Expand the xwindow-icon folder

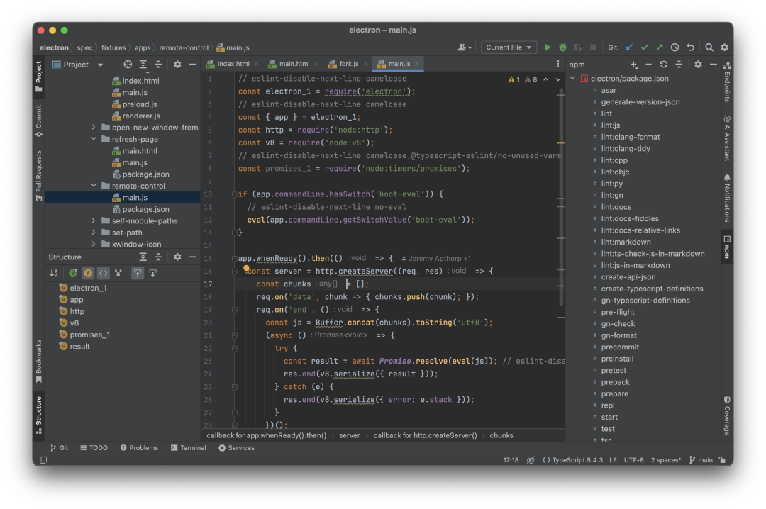click(x=94, y=245)
